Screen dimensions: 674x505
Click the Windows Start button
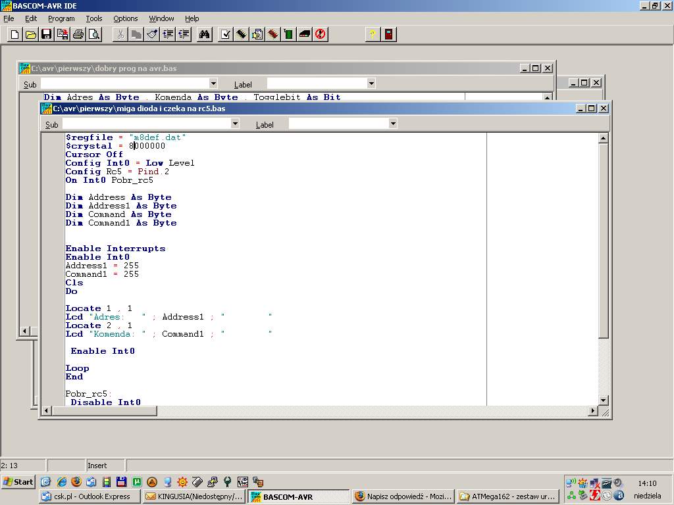click(18, 482)
